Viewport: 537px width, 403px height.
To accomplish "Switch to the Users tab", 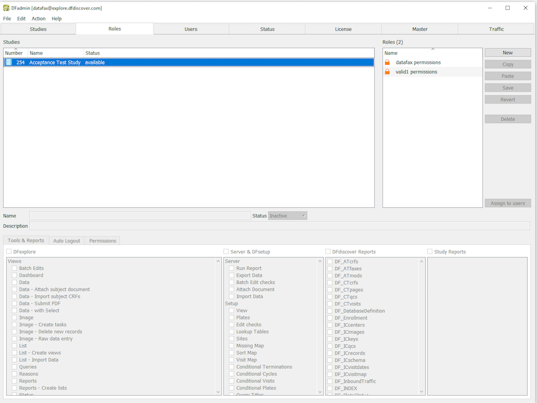I will (191, 29).
